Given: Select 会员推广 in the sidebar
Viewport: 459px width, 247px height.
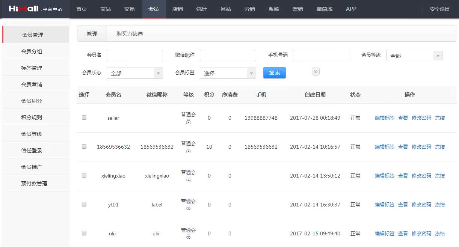Looking at the screenshot, I should click(x=36, y=167).
